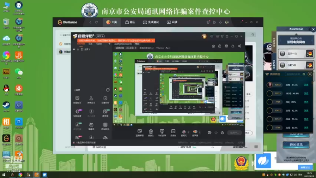The width and height of the screenshot is (316, 178).
Task: Click 我的奖品 button
Action: click(x=296, y=145)
